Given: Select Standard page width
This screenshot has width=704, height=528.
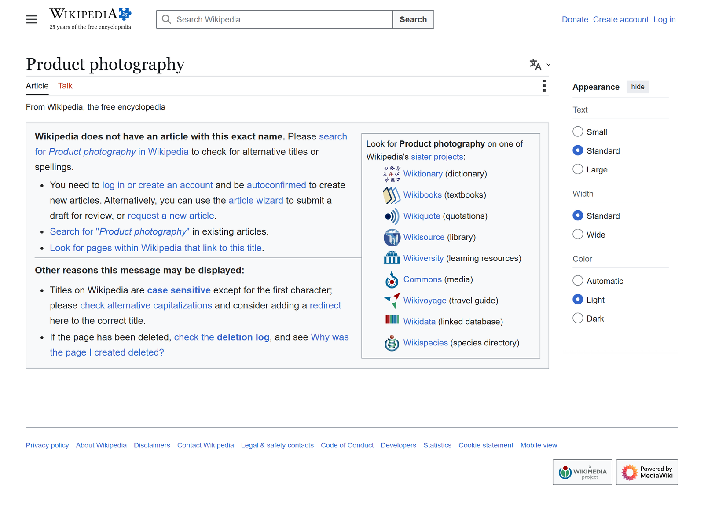Looking at the screenshot, I should point(578,216).
